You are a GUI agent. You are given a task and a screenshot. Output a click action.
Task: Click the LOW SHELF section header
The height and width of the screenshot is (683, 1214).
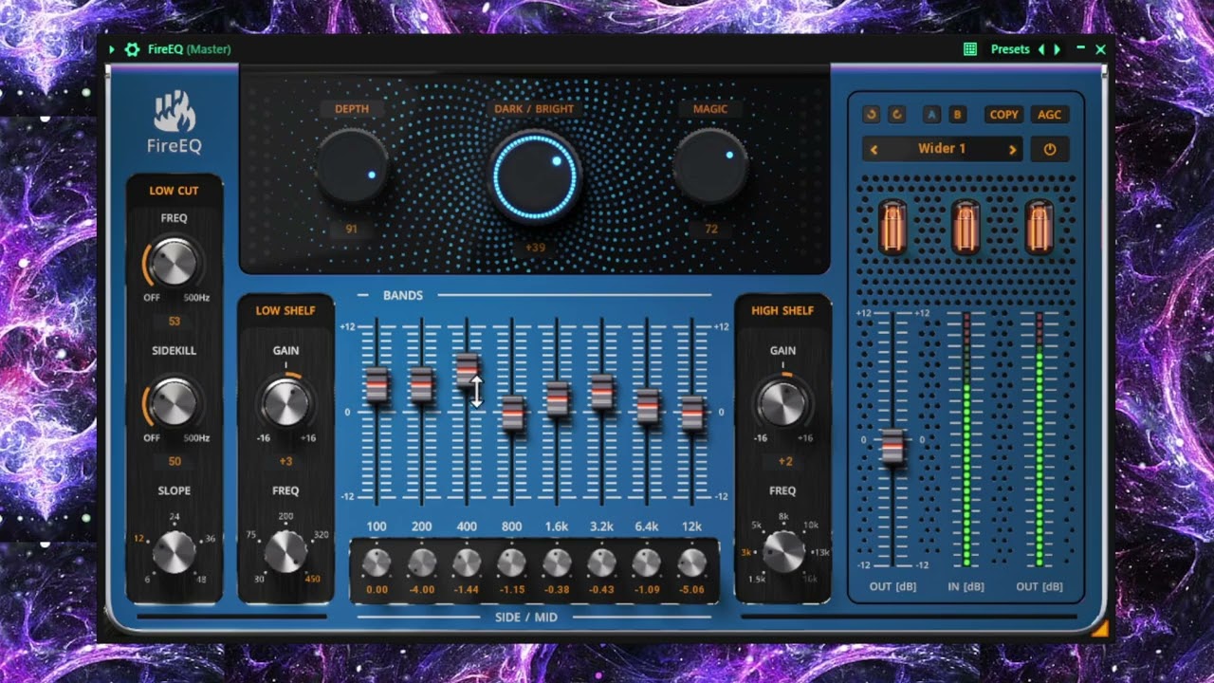click(x=285, y=310)
